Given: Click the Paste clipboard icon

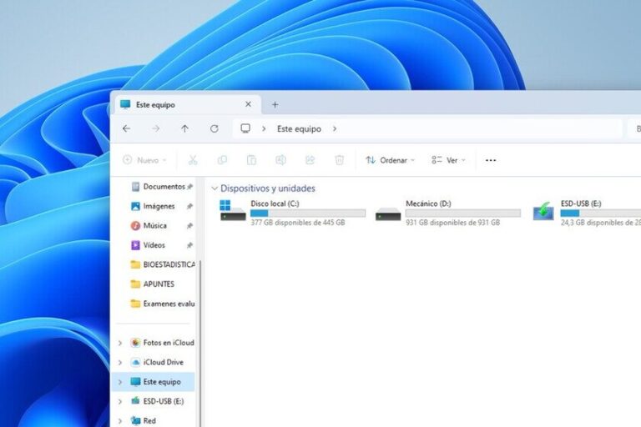Looking at the screenshot, I should tap(251, 160).
